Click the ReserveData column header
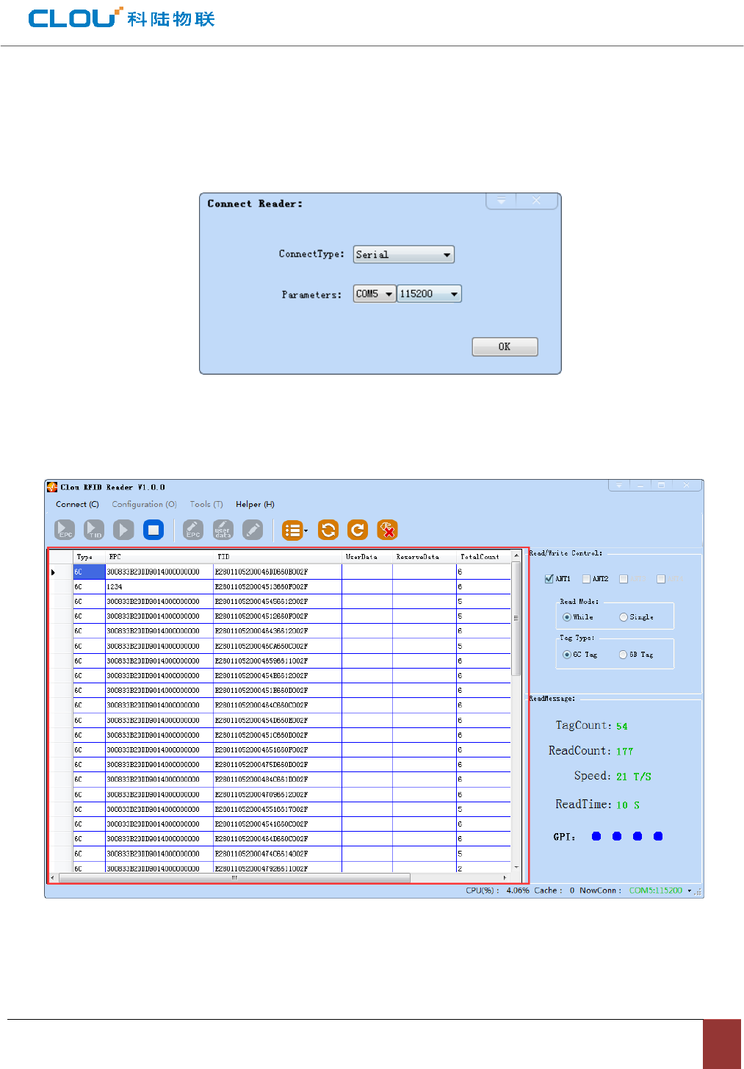 click(425, 557)
